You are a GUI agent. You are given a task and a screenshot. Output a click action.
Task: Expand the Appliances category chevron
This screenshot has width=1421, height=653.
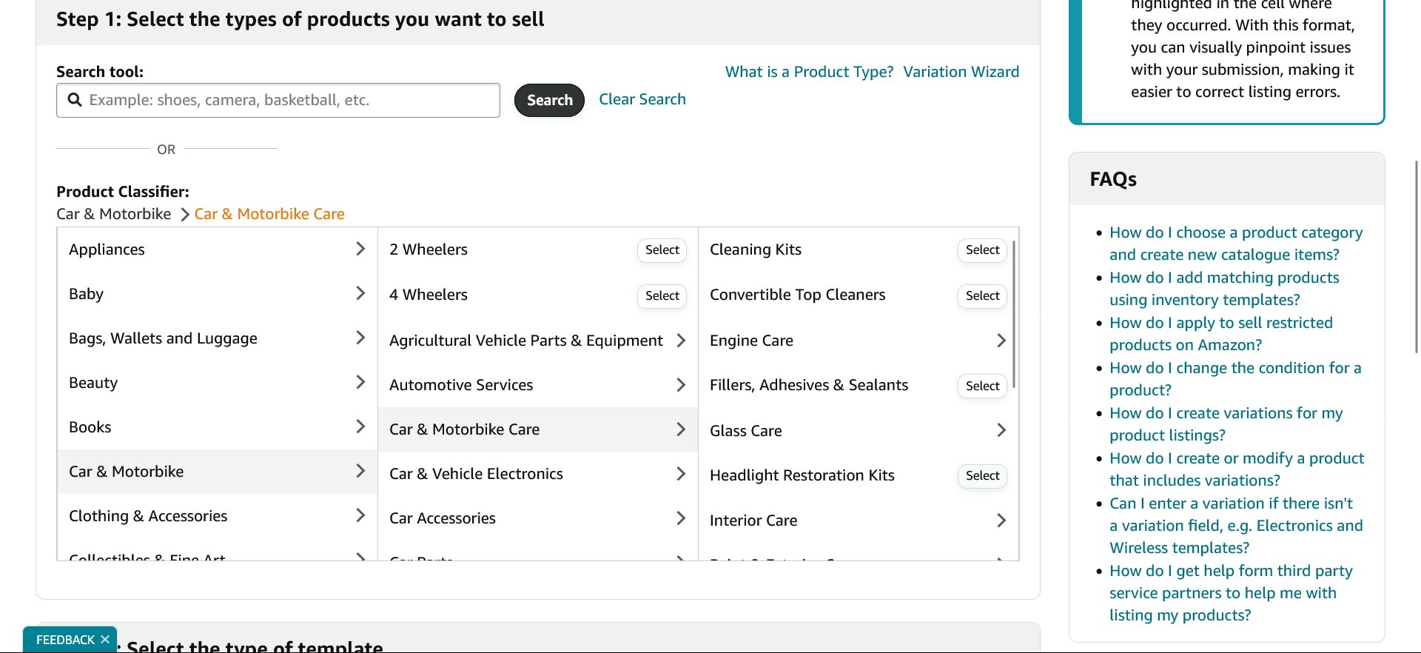[x=360, y=249]
